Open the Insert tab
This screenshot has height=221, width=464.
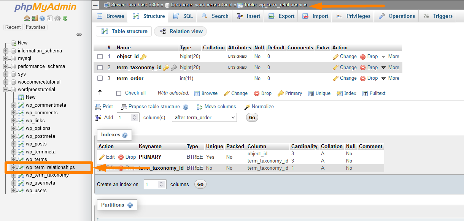pyautogui.click(x=248, y=16)
